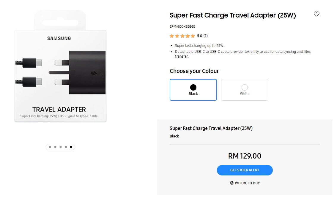The width and height of the screenshot is (334, 209).
Task: Click the white circle colour swatch
Action: [x=245, y=87]
